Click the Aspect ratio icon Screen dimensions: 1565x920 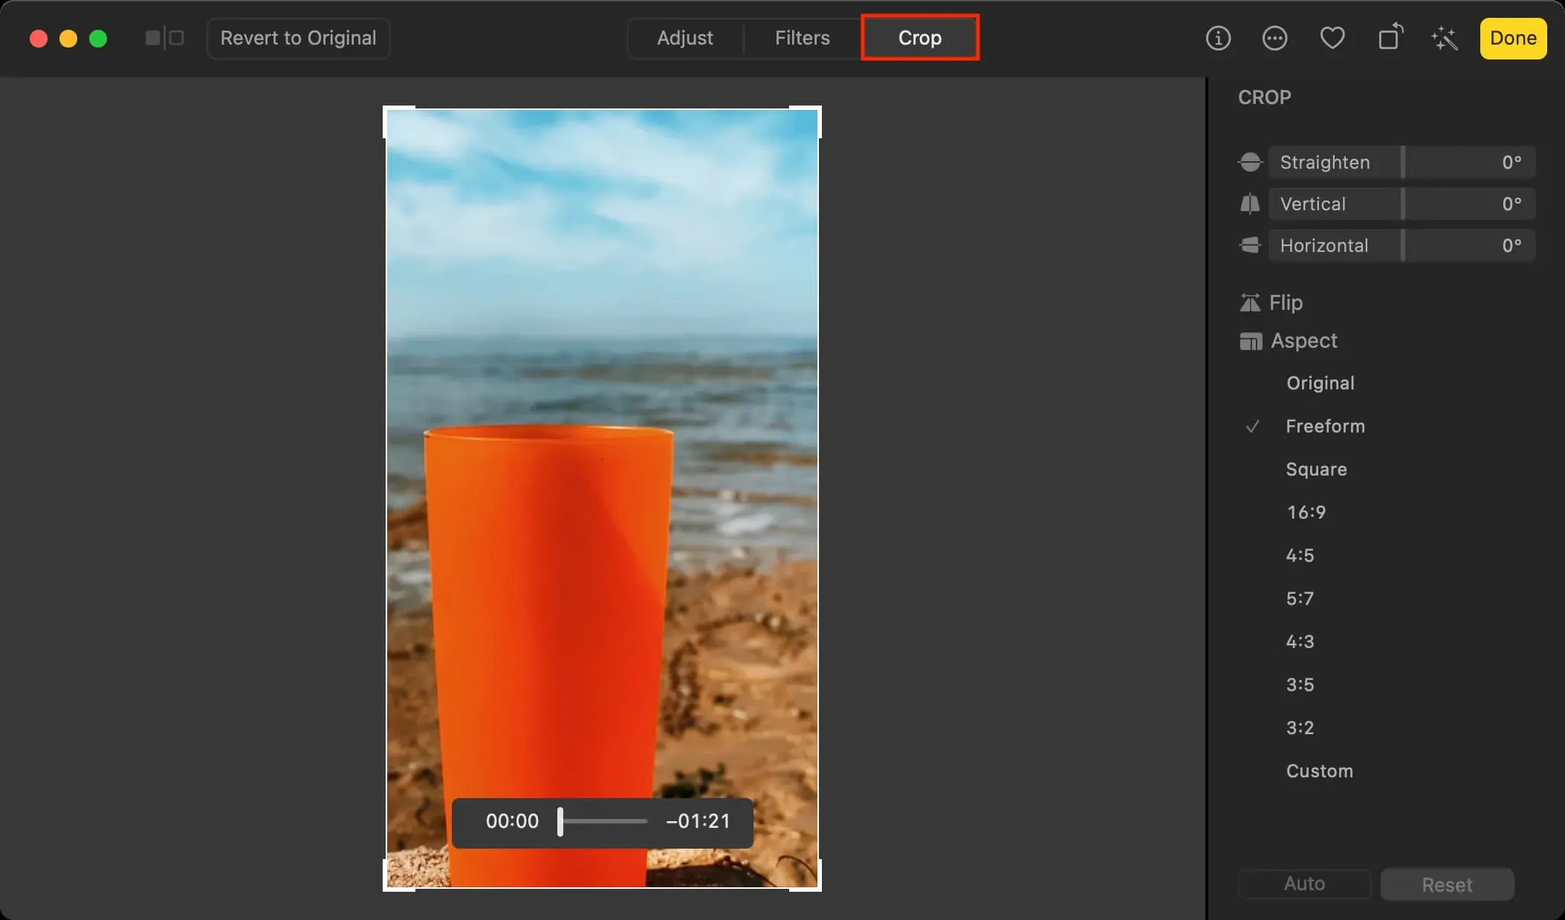click(1248, 340)
